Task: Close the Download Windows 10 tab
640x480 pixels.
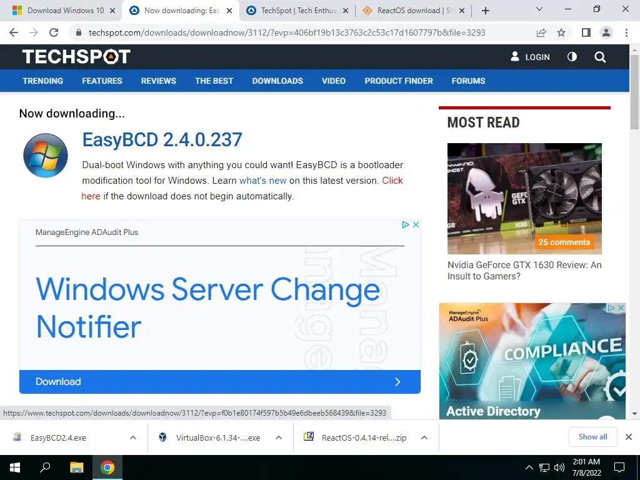Action: point(112,11)
